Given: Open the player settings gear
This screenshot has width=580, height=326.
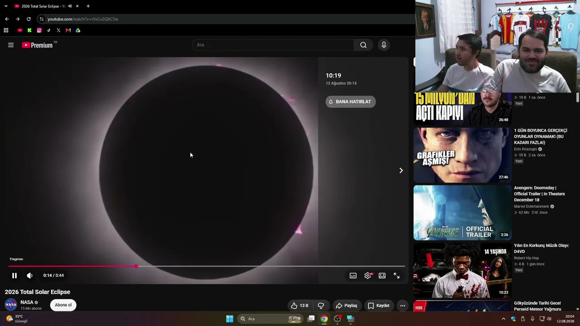Looking at the screenshot, I should [367, 275].
